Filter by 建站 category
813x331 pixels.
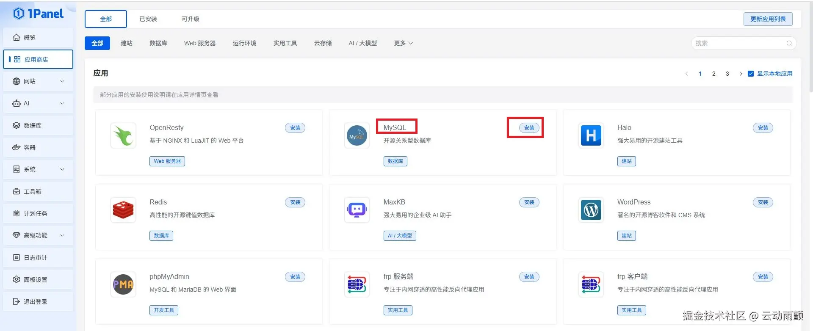pos(127,43)
